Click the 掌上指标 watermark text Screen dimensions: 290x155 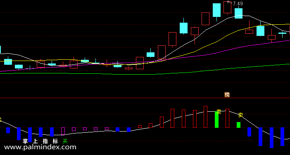click(x=40, y=141)
